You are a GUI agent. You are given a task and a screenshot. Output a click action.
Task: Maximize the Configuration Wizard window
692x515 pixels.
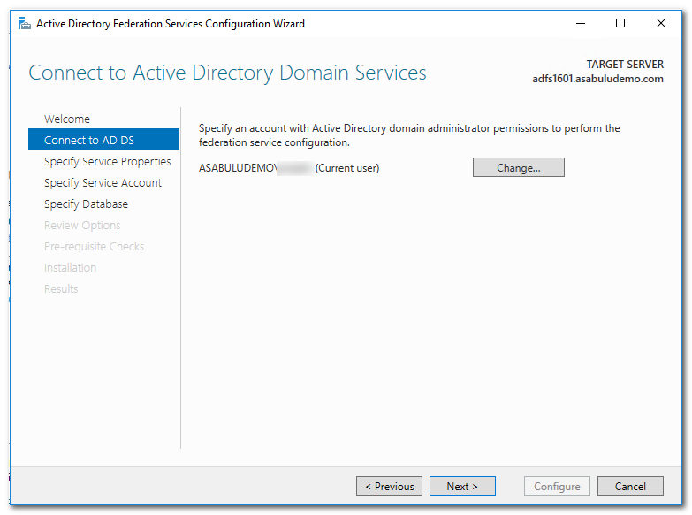(620, 23)
